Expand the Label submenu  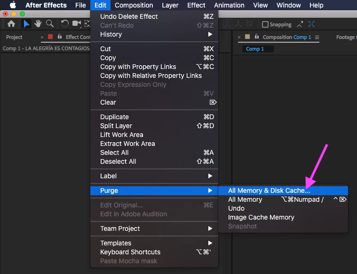[x=154, y=176]
